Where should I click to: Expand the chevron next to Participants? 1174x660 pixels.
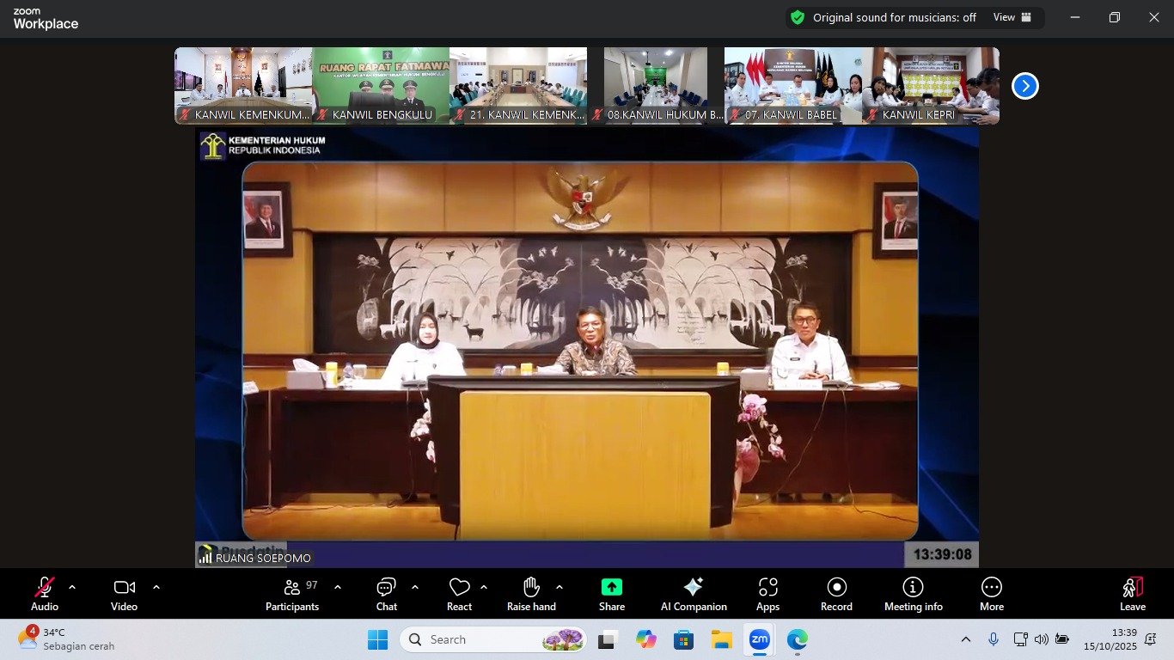pos(338,587)
